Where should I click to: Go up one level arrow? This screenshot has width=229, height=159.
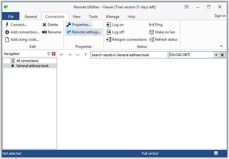tap(86, 55)
